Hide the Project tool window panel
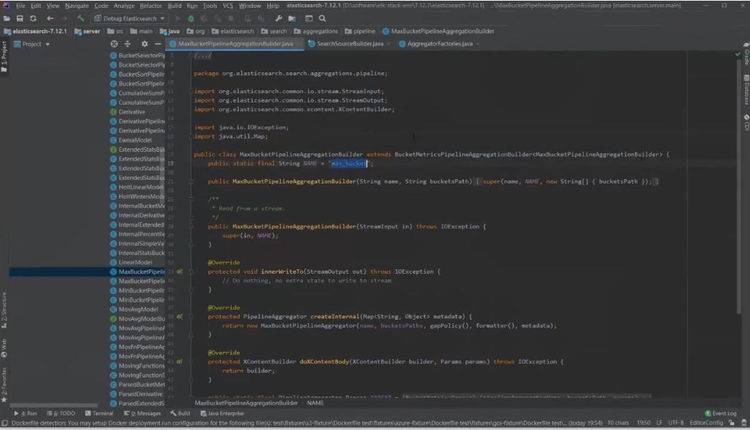This screenshot has height=430, width=750. (158, 44)
